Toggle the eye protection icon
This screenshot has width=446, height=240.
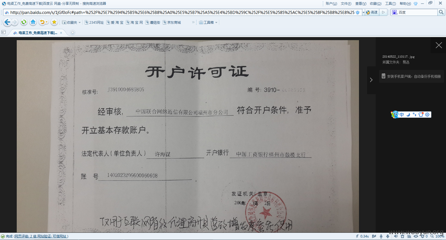416,236
